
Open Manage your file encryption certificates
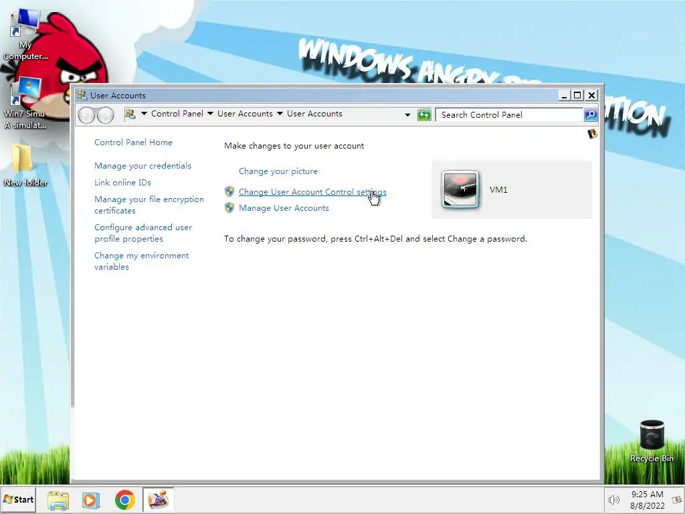coord(149,205)
